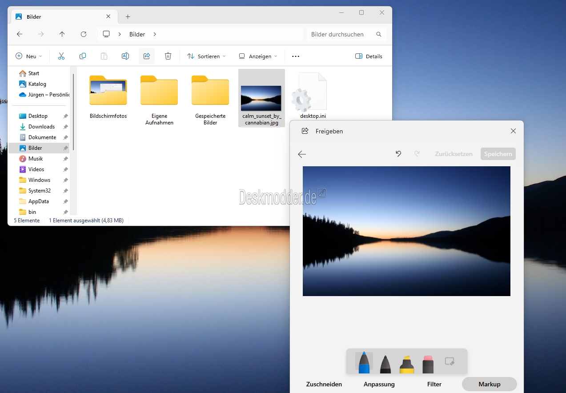Select the black pen markup tool
The image size is (566, 393).
coord(385,363)
